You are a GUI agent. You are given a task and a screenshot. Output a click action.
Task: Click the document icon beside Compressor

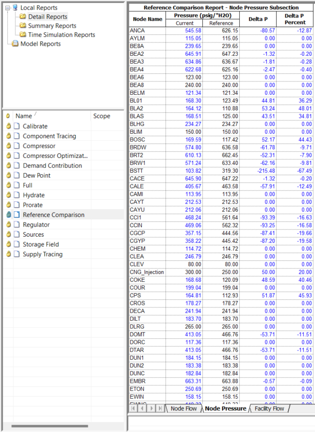pyautogui.click(x=17, y=146)
